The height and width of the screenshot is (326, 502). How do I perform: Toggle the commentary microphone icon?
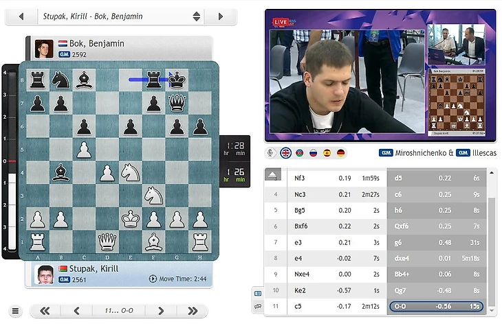point(270,153)
